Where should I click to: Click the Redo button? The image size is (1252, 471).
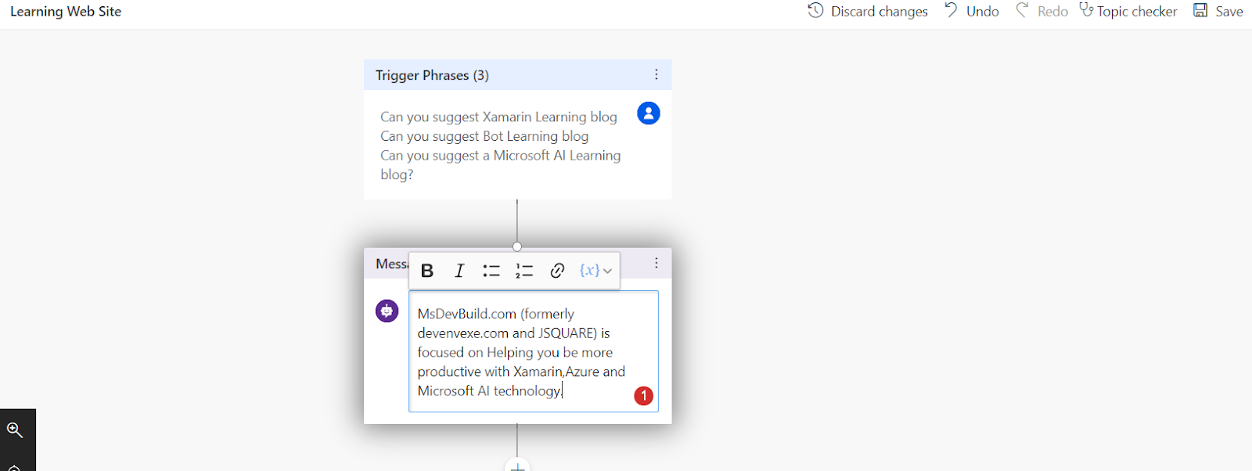point(1042,11)
